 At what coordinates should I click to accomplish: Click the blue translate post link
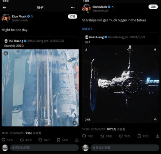coord(87,29)
